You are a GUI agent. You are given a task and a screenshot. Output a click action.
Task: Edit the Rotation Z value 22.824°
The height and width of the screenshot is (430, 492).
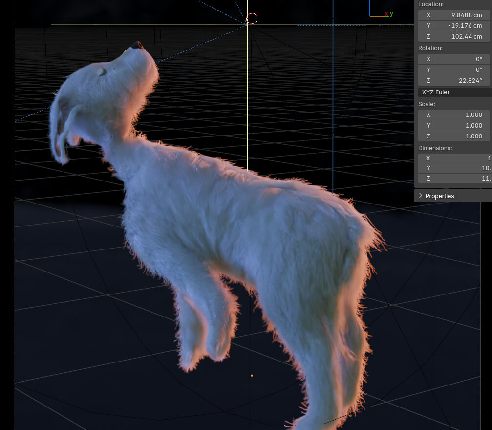tap(454, 80)
